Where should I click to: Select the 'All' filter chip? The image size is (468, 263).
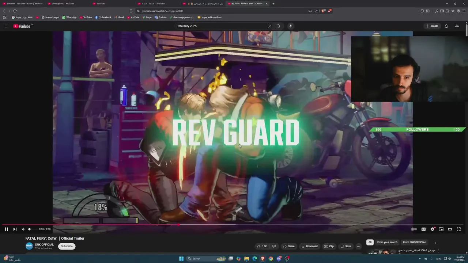pyautogui.click(x=370, y=242)
